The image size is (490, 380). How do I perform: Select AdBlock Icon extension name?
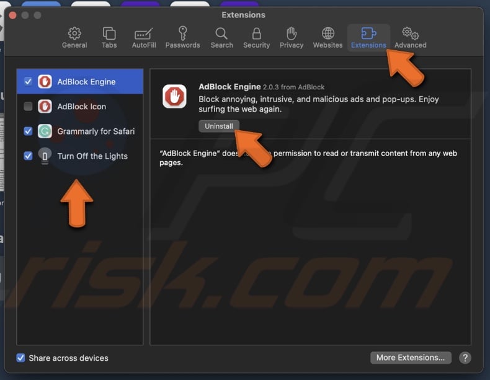(81, 107)
